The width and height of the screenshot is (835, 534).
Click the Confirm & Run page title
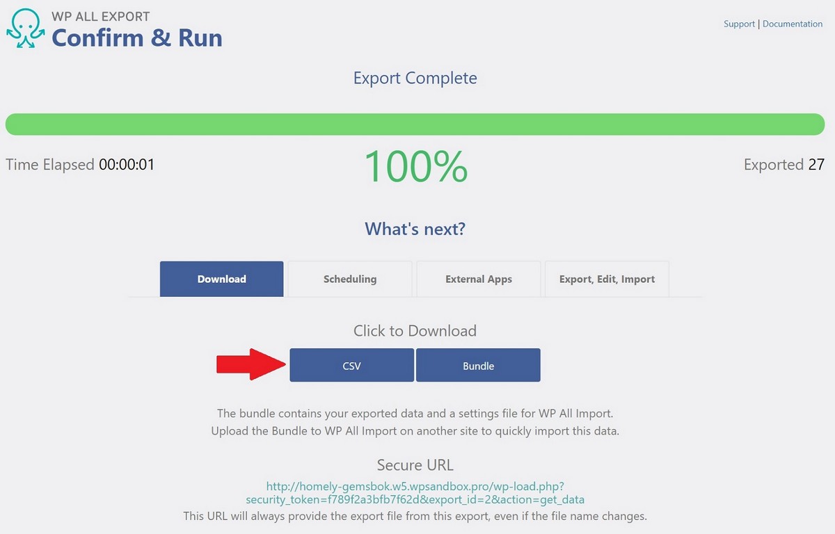tap(137, 38)
